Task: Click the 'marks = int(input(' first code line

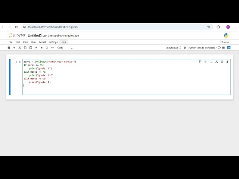Action: click(50, 62)
